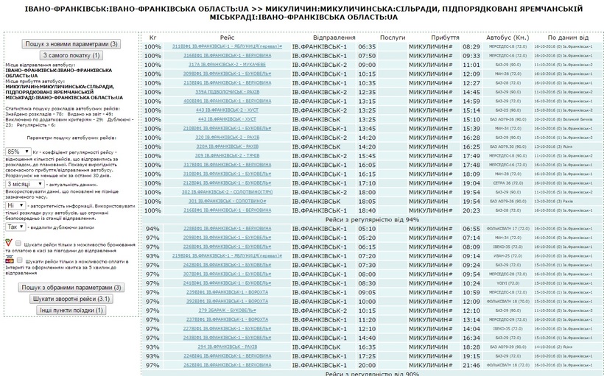
Task: Click the 'Прибуття' column header
Action: tap(445, 38)
